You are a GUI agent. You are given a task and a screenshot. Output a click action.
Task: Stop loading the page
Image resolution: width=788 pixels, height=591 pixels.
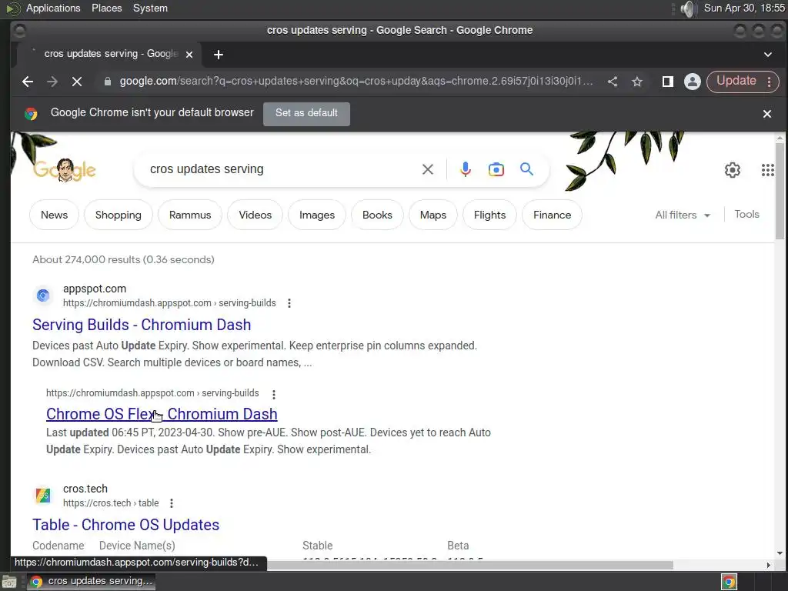pyautogui.click(x=77, y=82)
